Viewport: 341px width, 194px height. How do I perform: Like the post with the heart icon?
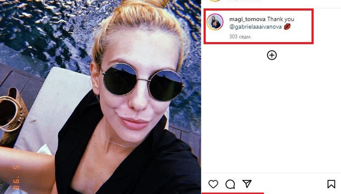(x=213, y=184)
